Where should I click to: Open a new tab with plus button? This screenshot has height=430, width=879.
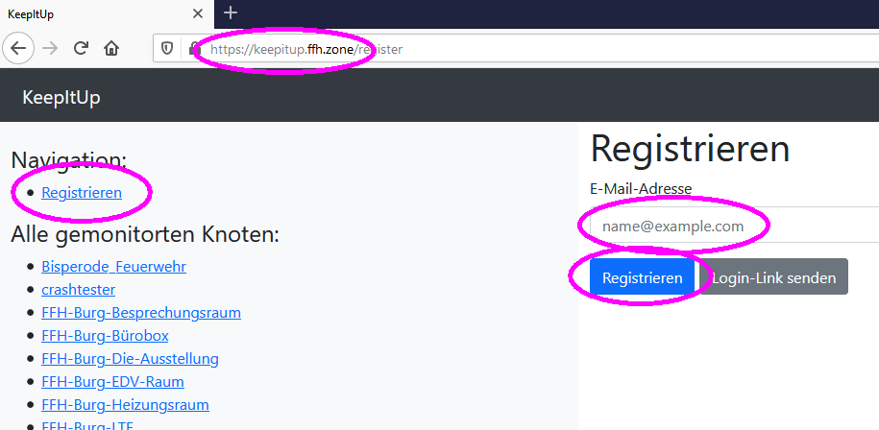(x=231, y=13)
